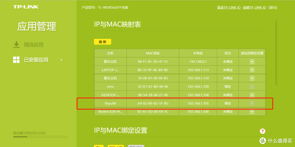Click the download icon beside 精选应用

16,45
